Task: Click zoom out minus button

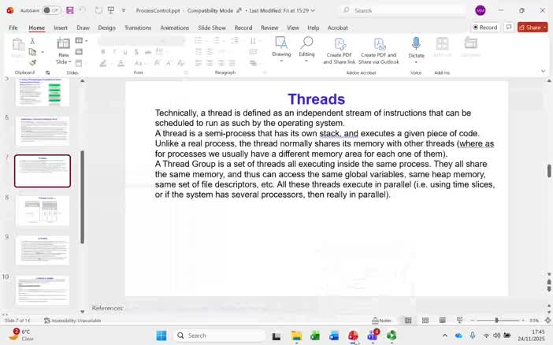Action: point(472,321)
